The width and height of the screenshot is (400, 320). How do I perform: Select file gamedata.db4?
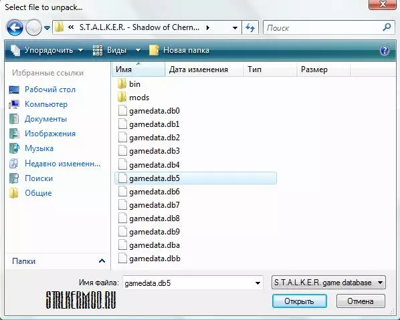pos(149,165)
